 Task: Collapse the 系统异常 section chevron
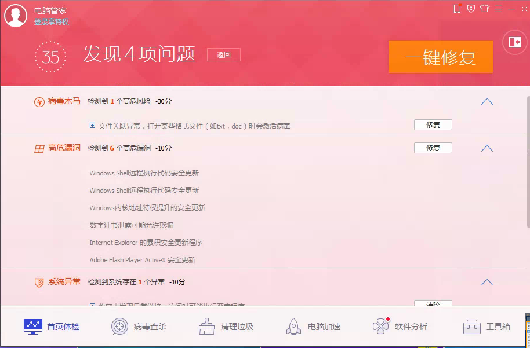[x=487, y=283]
